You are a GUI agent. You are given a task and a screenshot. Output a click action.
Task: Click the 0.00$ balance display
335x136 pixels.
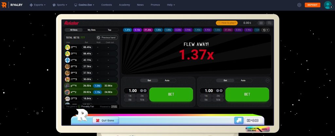click(247, 23)
